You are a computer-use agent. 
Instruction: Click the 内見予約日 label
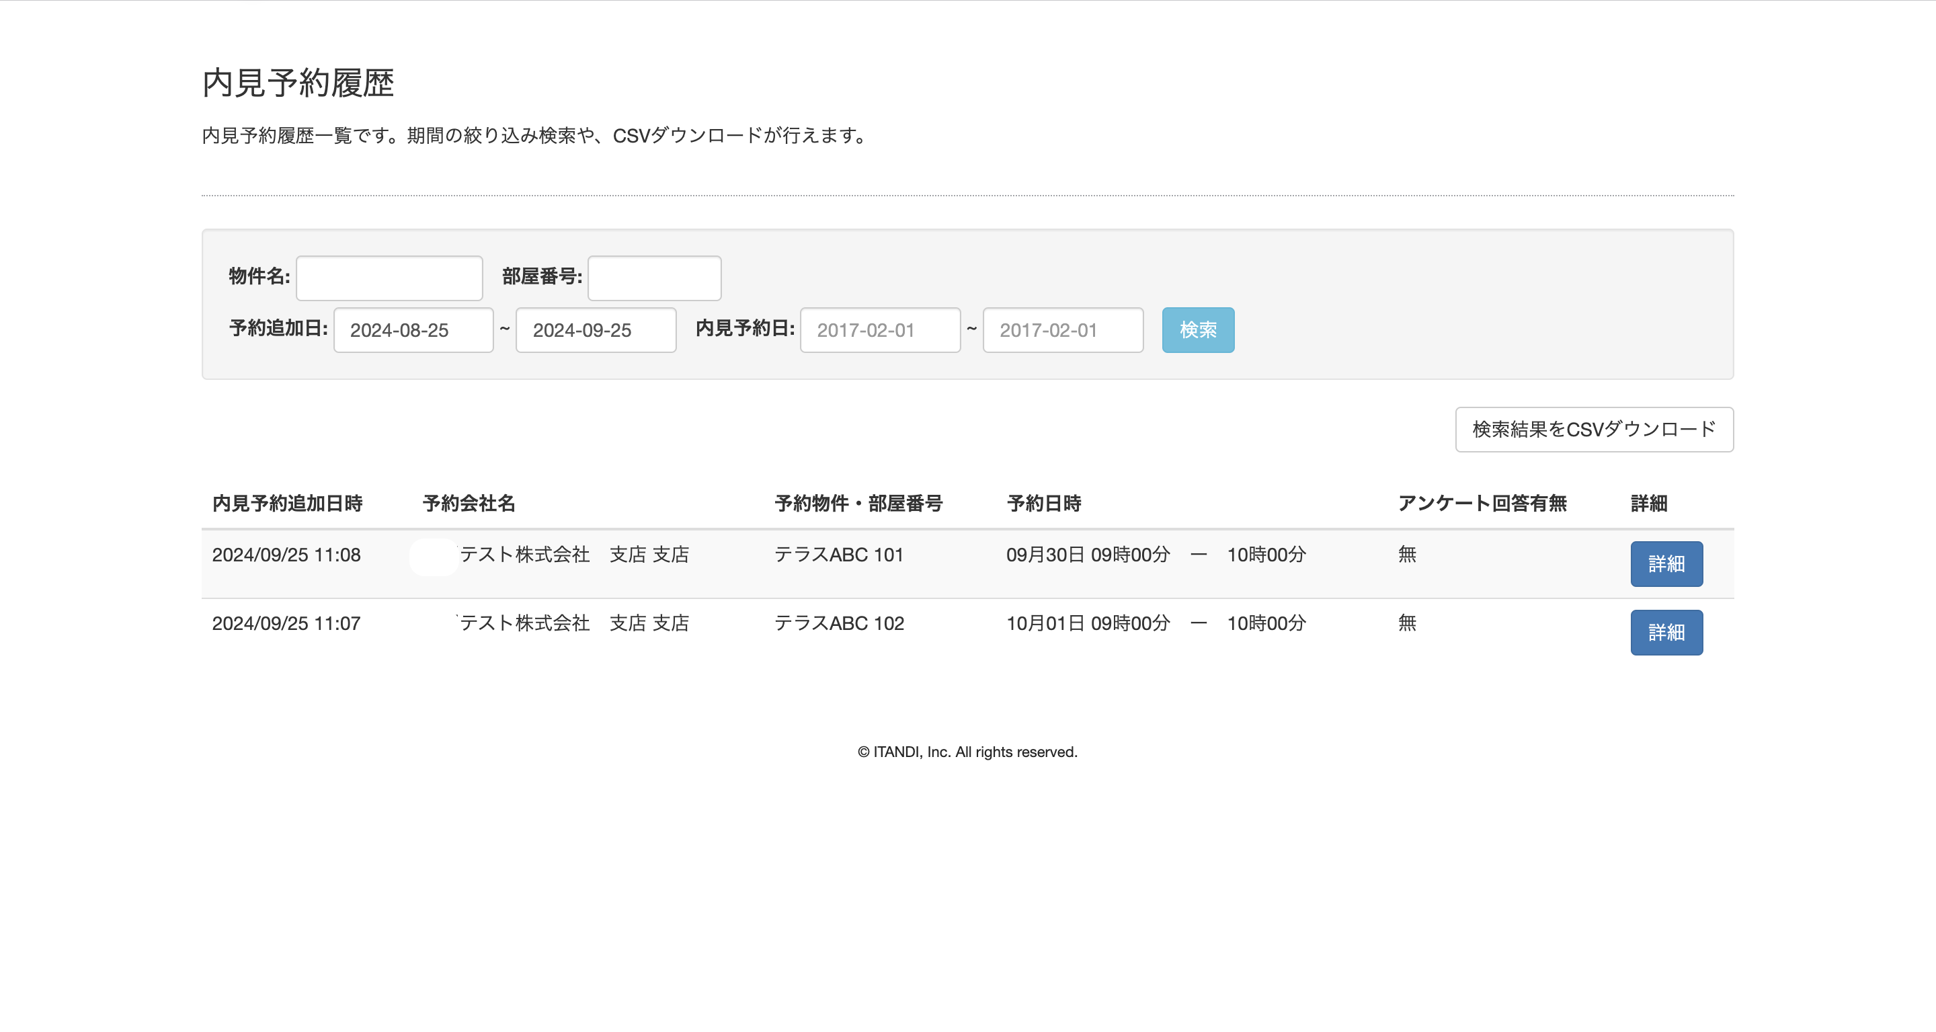coord(745,329)
